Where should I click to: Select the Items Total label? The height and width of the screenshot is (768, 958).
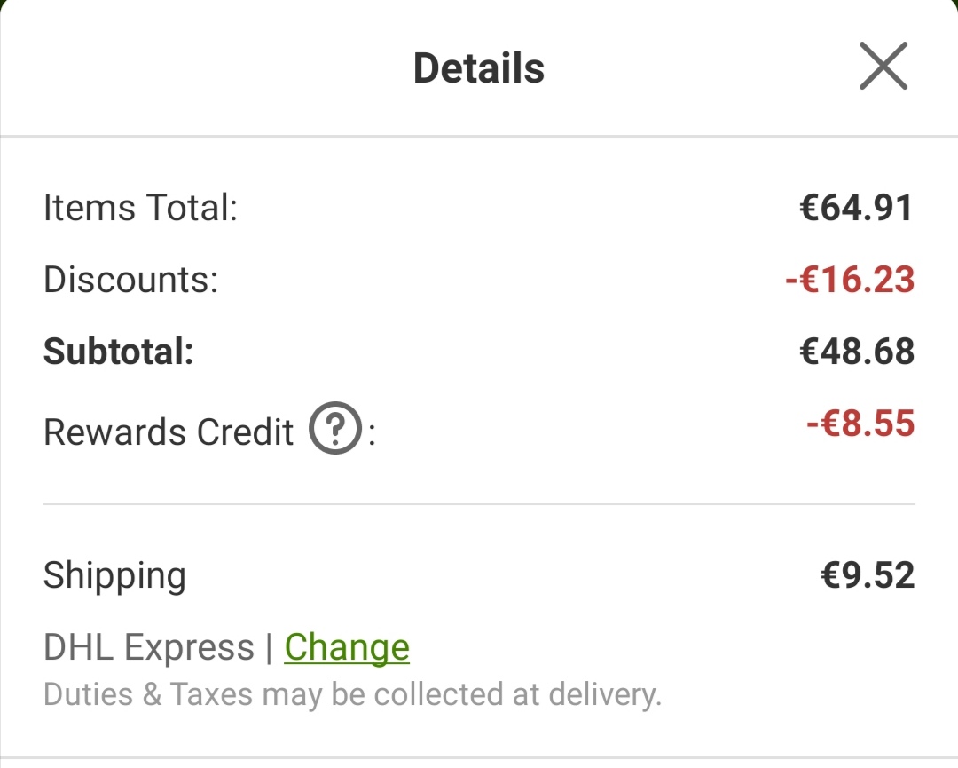coord(140,207)
